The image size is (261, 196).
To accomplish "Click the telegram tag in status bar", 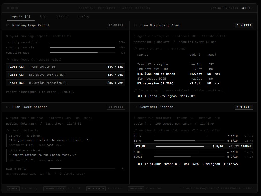I will [136, 188].
